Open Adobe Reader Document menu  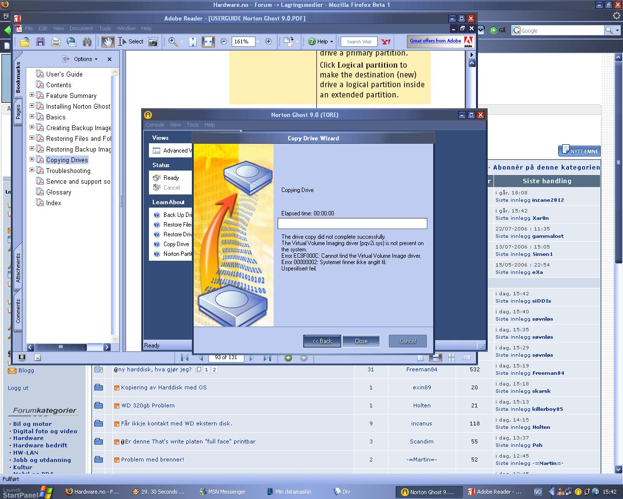pos(81,28)
